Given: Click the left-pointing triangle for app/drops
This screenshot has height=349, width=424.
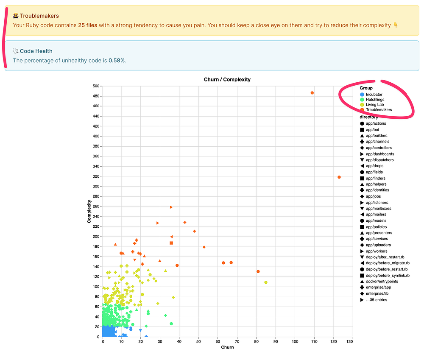Looking at the screenshot, I should 362,166.
